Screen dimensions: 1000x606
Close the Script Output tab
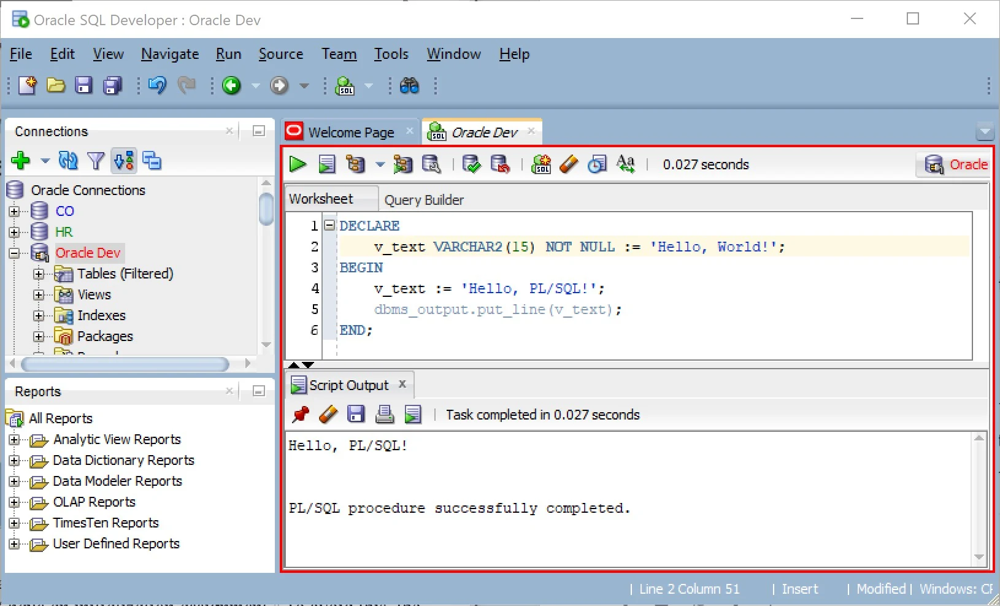click(x=402, y=384)
